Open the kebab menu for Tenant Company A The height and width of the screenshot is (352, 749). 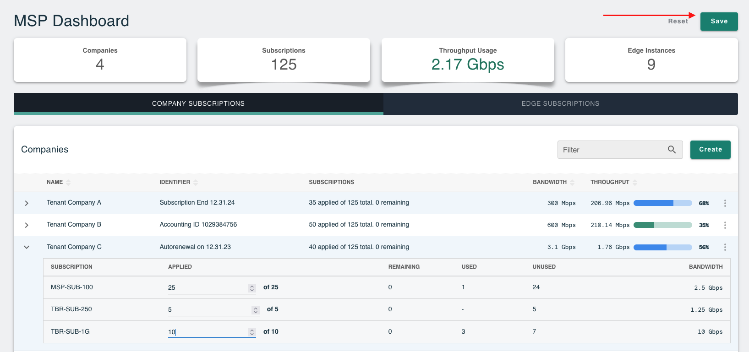(x=725, y=203)
